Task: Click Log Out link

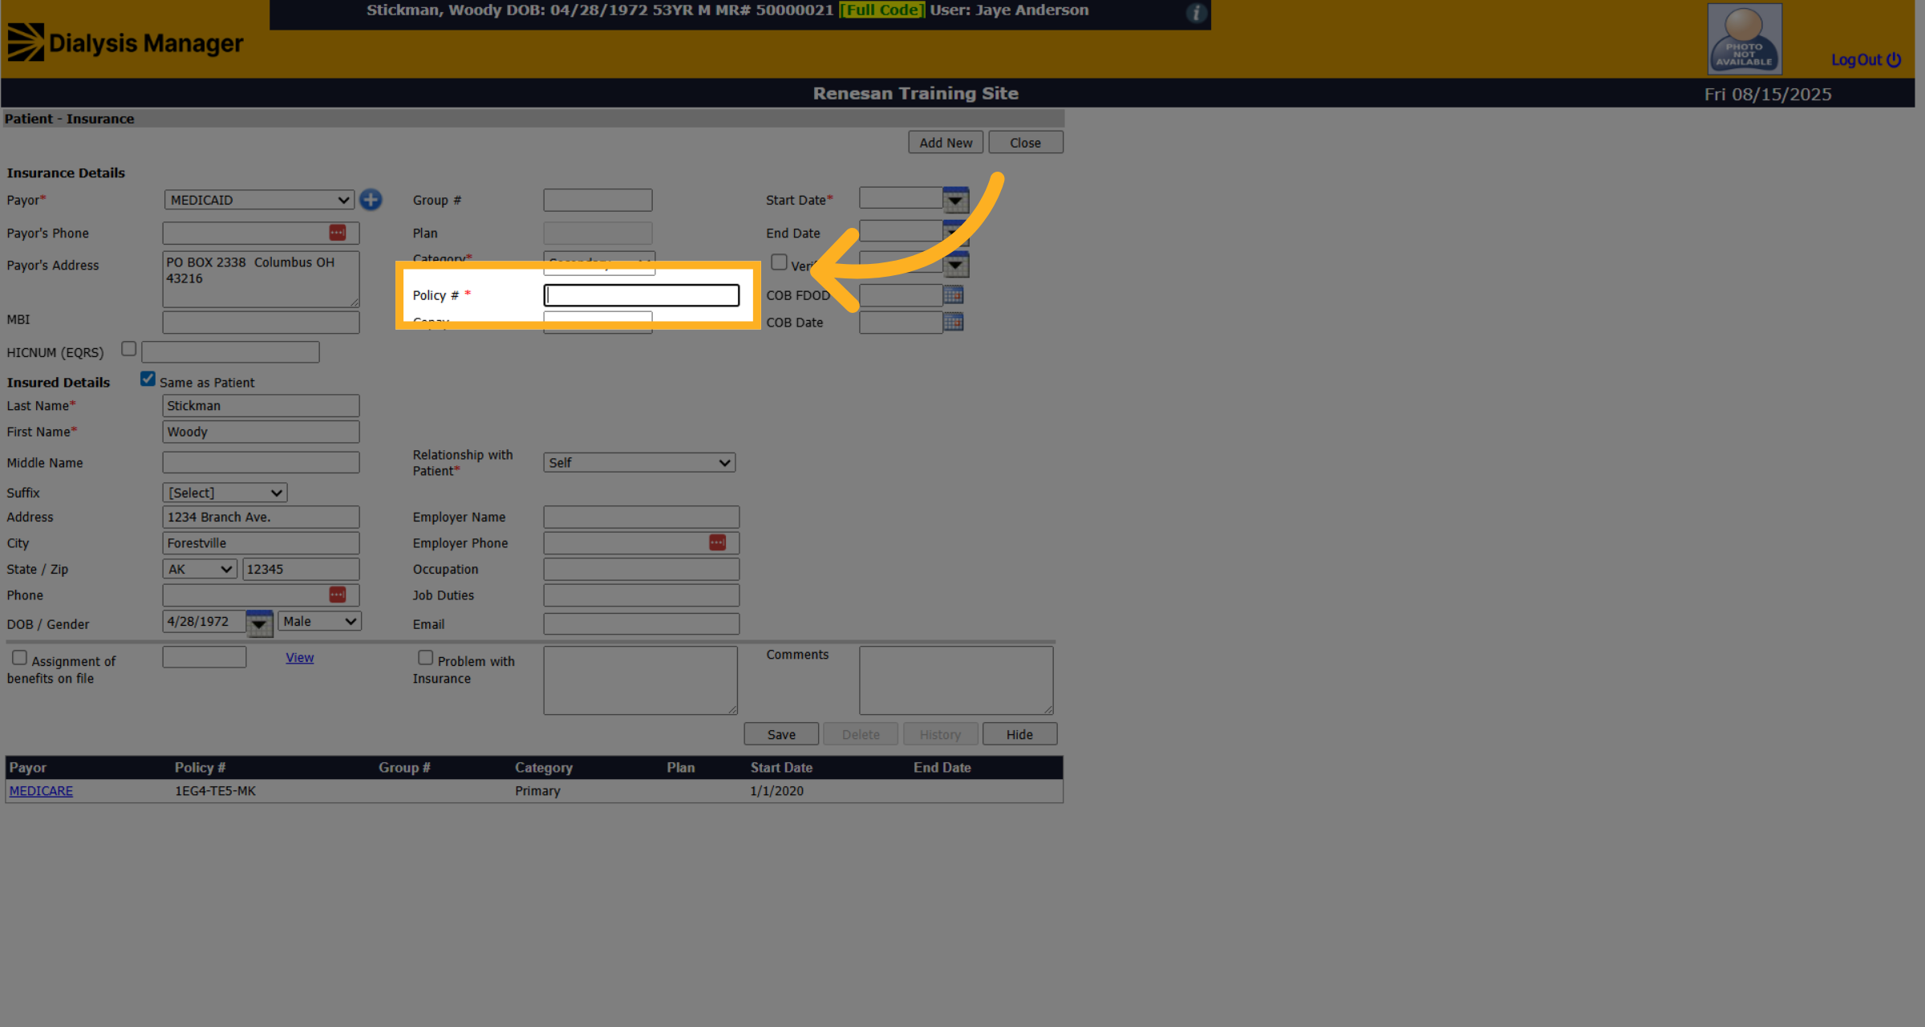Action: (x=1866, y=60)
